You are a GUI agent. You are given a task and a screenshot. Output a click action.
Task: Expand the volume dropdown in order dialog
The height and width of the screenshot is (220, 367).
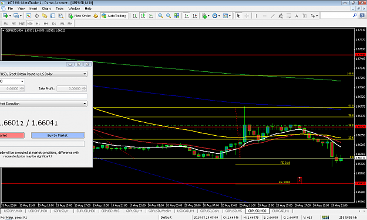tap(22, 81)
